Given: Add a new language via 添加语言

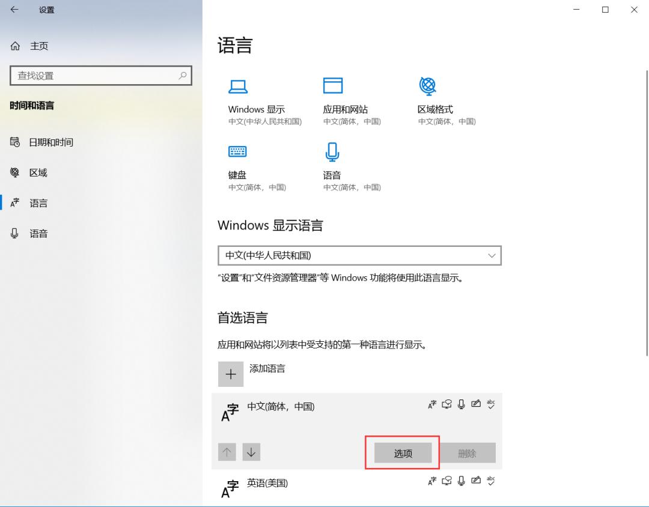Looking at the screenshot, I should 255,372.
